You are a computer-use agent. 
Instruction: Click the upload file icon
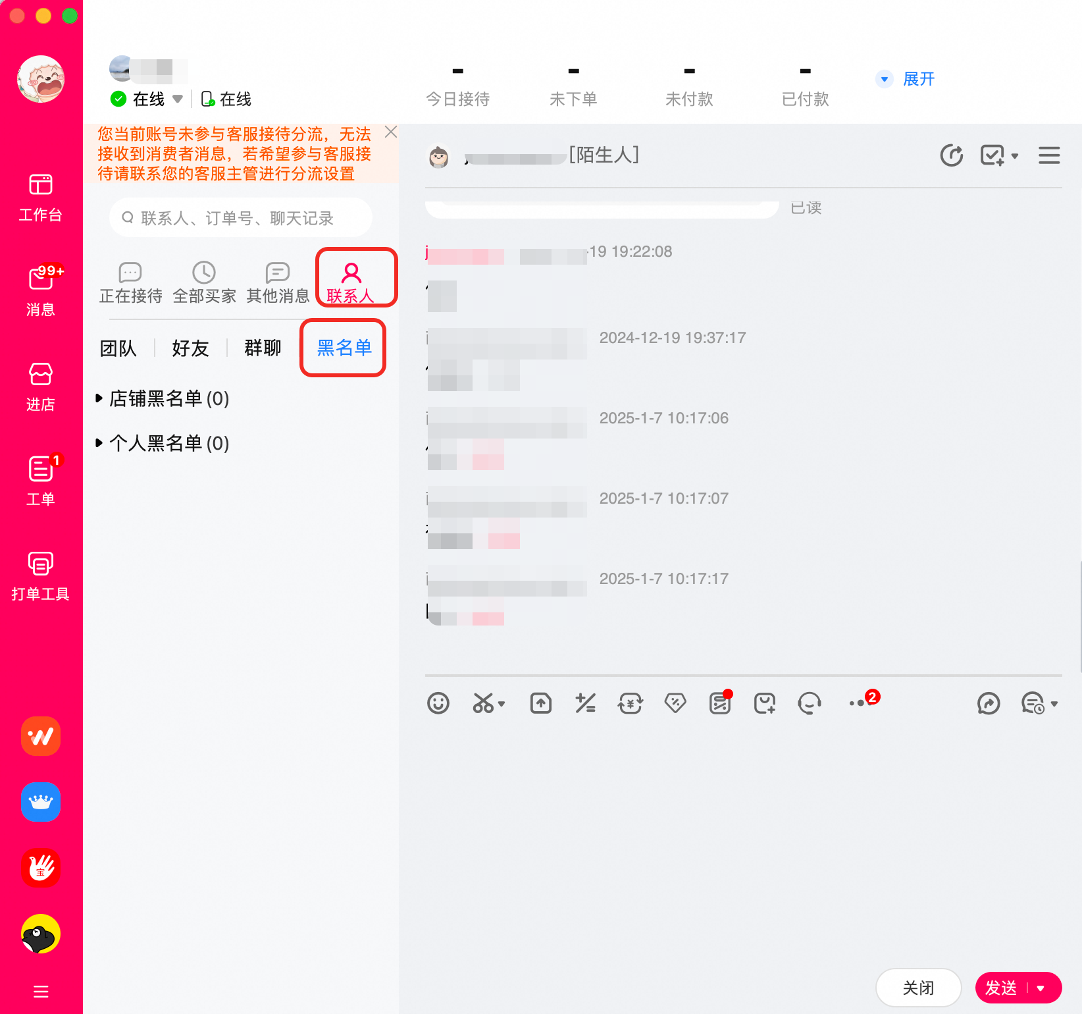[x=541, y=703]
